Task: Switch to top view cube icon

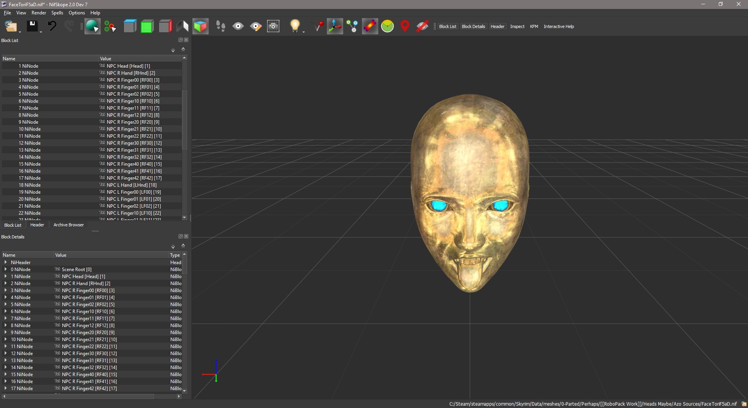Action: tap(130, 26)
